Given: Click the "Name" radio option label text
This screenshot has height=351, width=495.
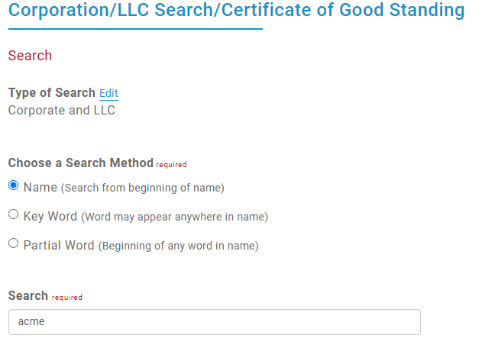Looking at the screenshot, I should tap(40, 187).
